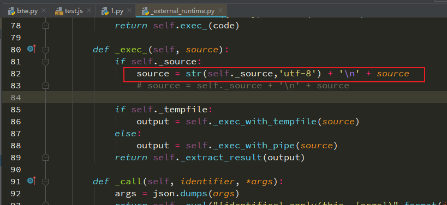Collapse the _exec_ method at line 80

pyautogui.click(x=45, y=50)
